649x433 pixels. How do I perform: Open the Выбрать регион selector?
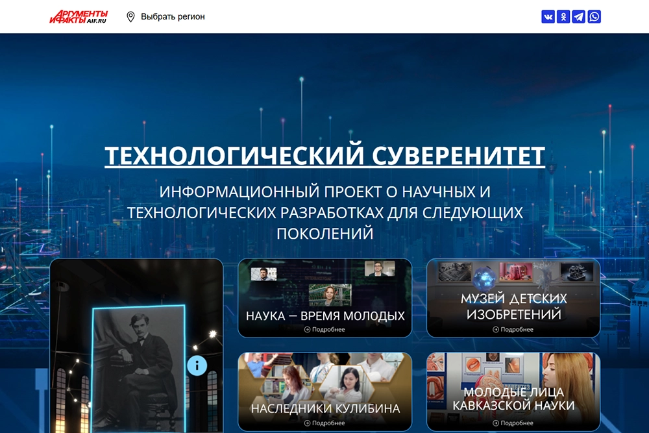tap(173, 17)
